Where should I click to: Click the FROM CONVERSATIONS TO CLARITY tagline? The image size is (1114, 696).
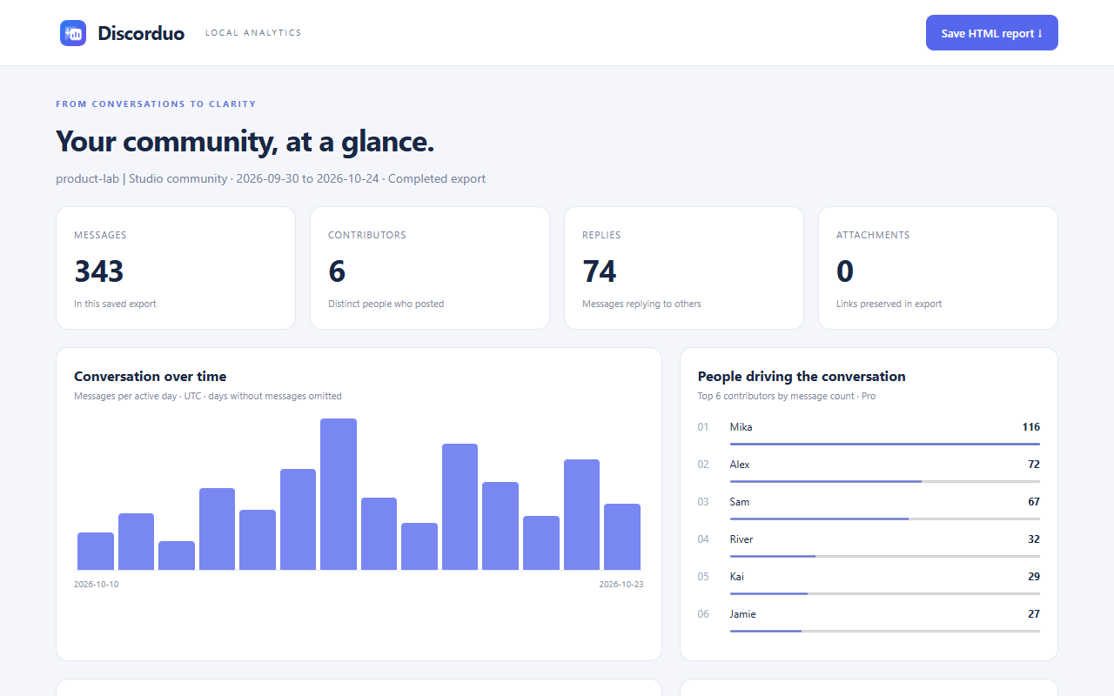point(156,104)
